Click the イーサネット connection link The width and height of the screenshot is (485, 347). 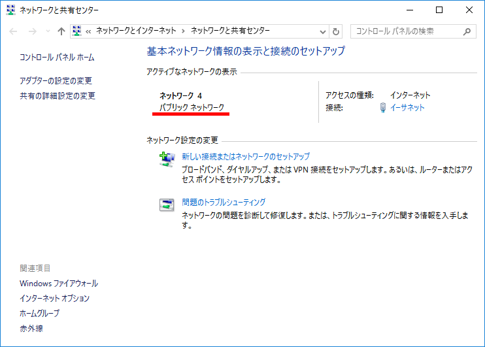[x=407, y=108]
